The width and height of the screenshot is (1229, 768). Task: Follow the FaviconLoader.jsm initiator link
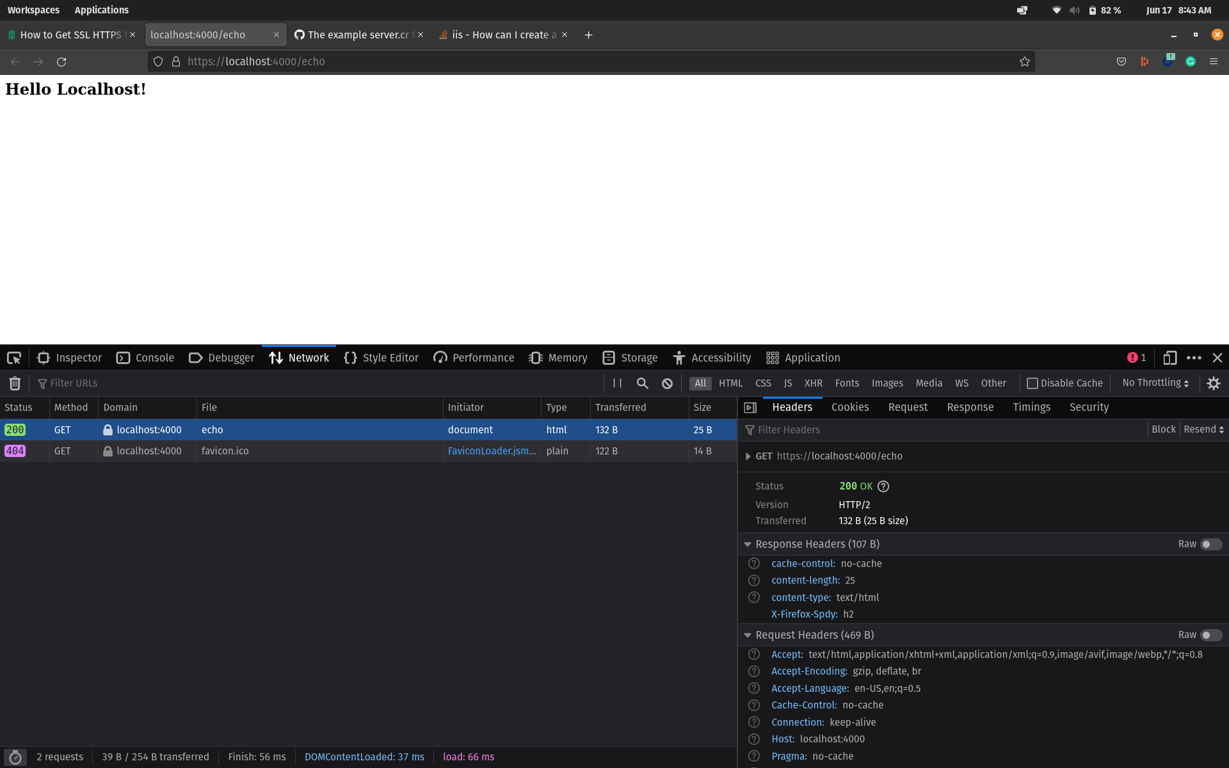(x=490, y=451)
